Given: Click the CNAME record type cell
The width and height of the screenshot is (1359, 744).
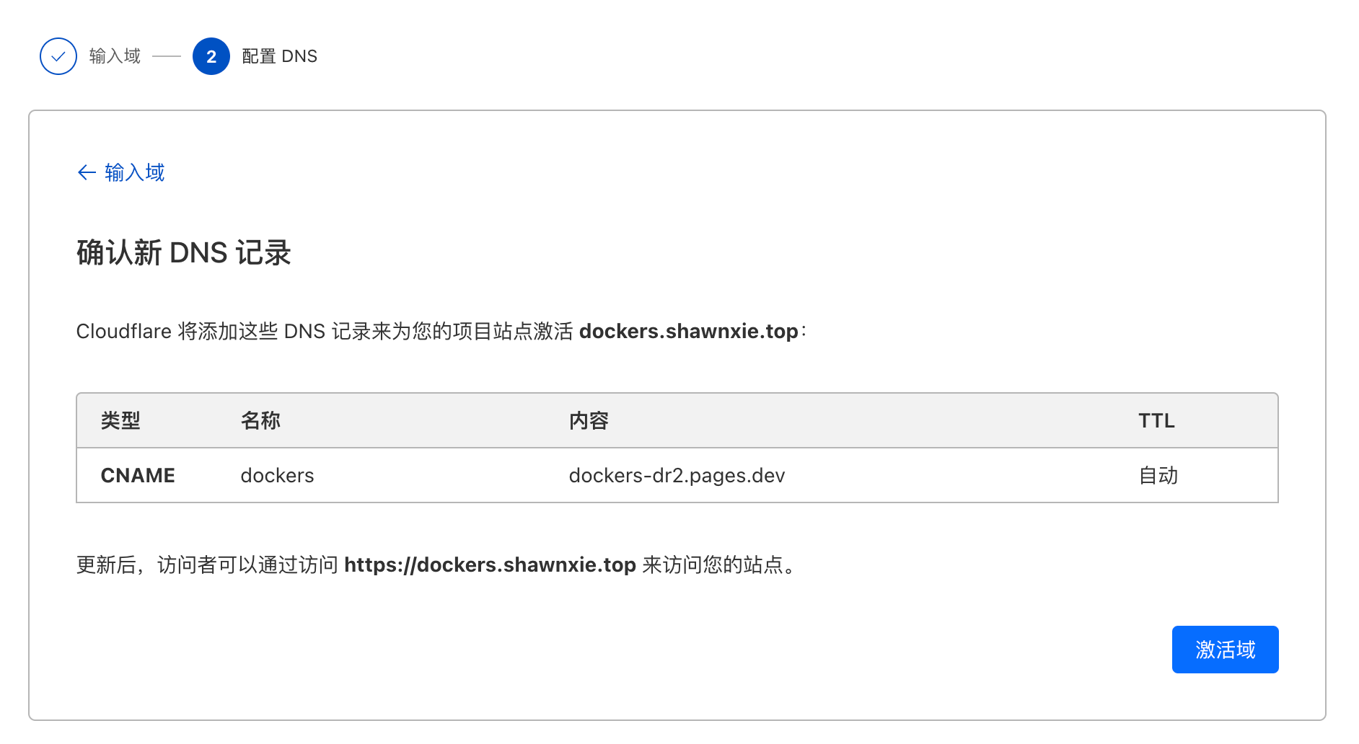Looking at the screenshot, I should (138, 475).
